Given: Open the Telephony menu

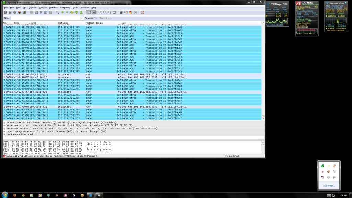Looking at the screenshot, I should [65, 8].
